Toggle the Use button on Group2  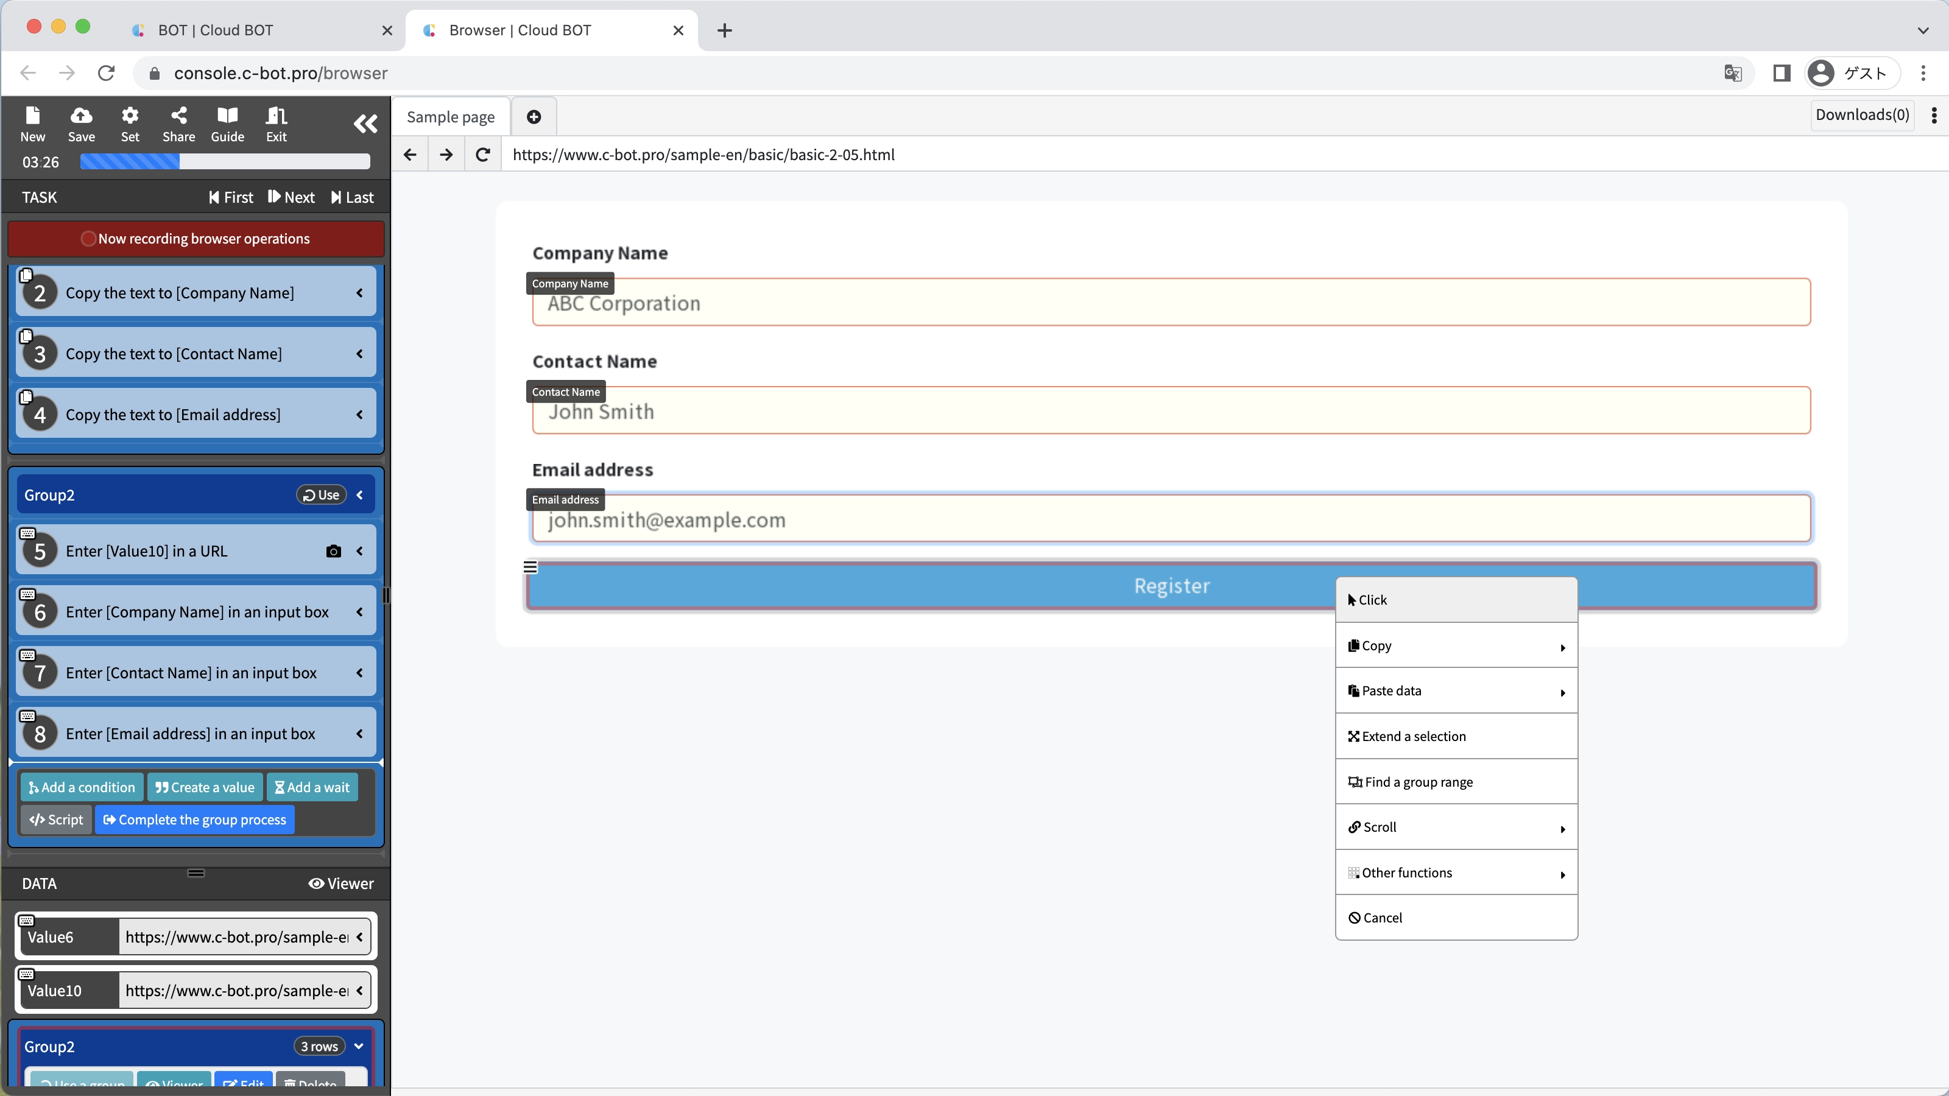[x=322, y=494]
